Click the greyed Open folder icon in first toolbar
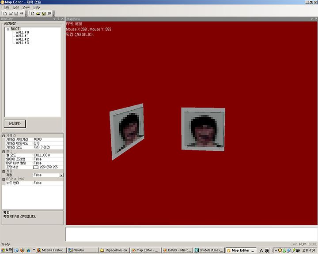 coord(11,14)
